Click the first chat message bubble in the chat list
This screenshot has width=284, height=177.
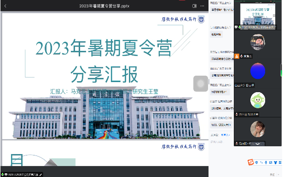pyautogui.click(x=222, y=10)
